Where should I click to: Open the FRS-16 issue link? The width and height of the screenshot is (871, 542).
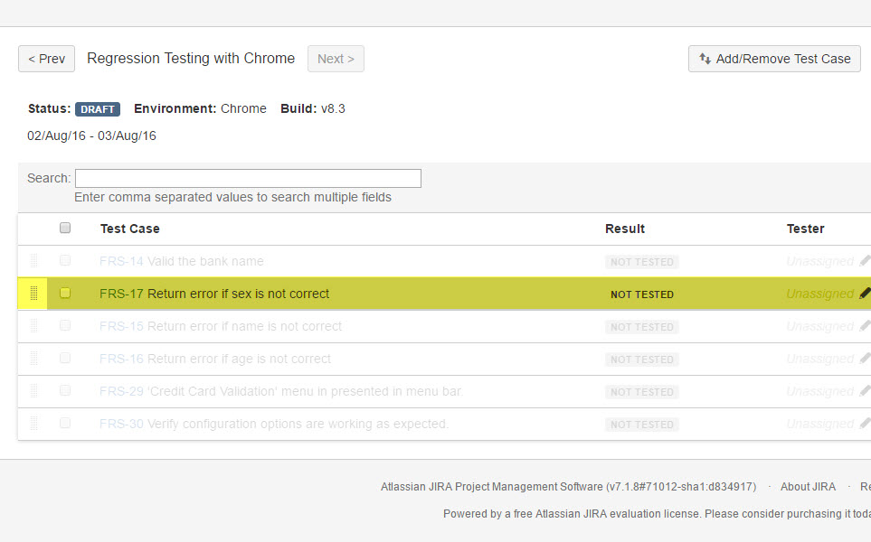pos(121,359)
